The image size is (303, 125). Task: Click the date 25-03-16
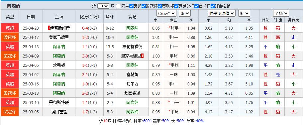pos(31,84)
